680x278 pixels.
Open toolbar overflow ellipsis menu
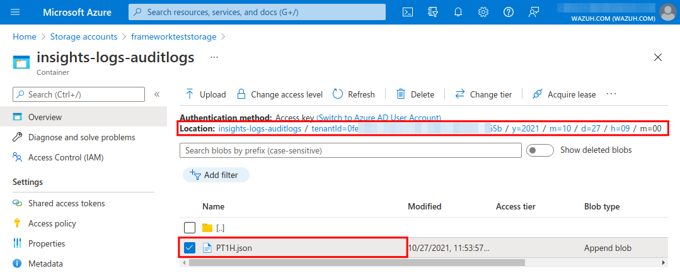pyautogui.click(x=611, y=94)
